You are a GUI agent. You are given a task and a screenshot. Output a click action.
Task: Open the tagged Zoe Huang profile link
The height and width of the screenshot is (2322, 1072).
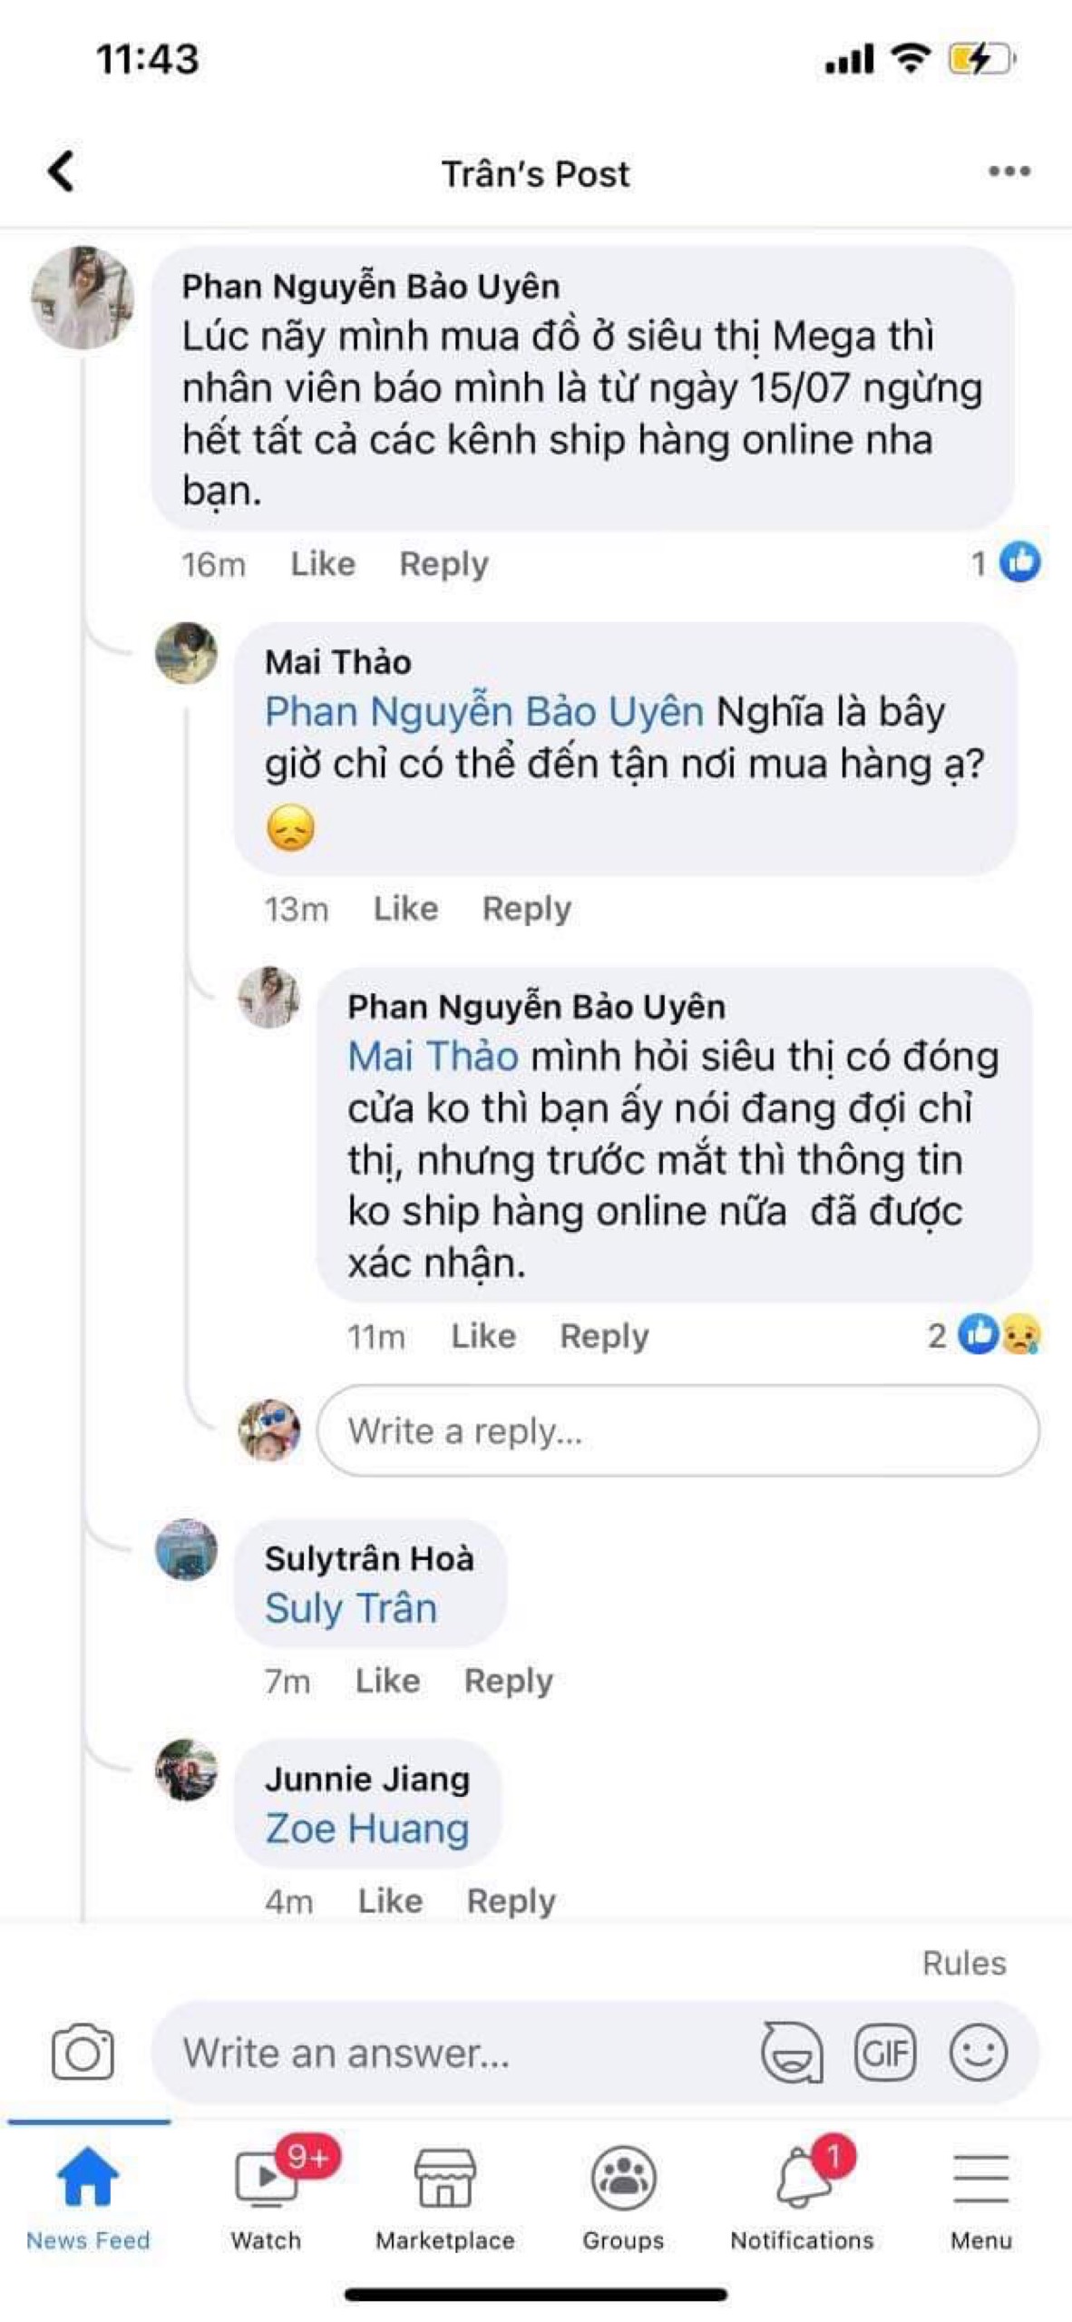pyautogui.click(x=367, y=1828)
